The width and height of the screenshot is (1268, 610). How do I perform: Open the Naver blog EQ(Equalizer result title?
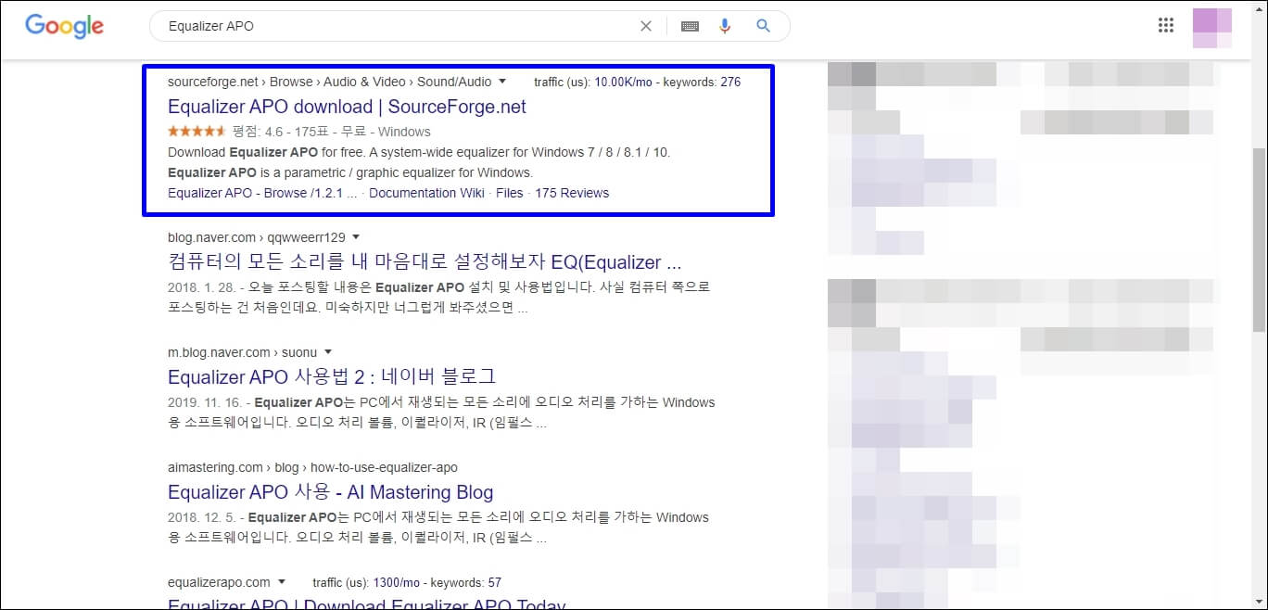coord(425,261)
